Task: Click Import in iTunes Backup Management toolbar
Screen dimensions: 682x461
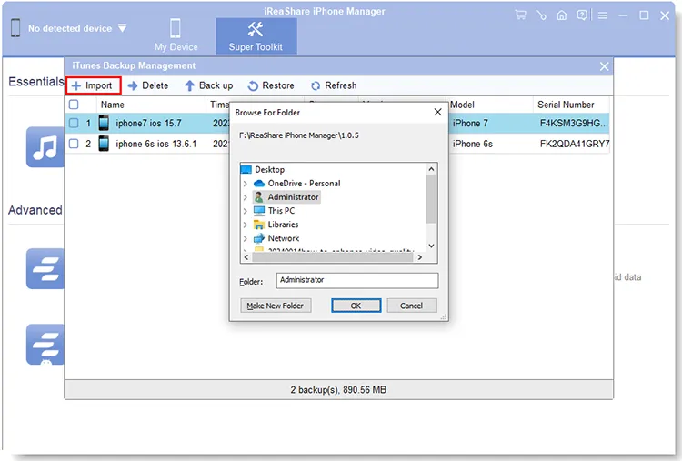Action: (93, 85)
